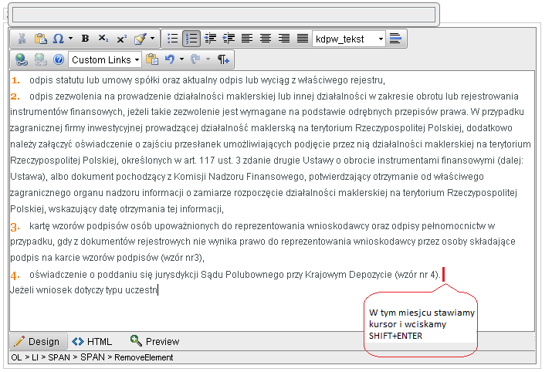Open the Help question mark icon
The image size is (552, 372).
click(59, 59)
